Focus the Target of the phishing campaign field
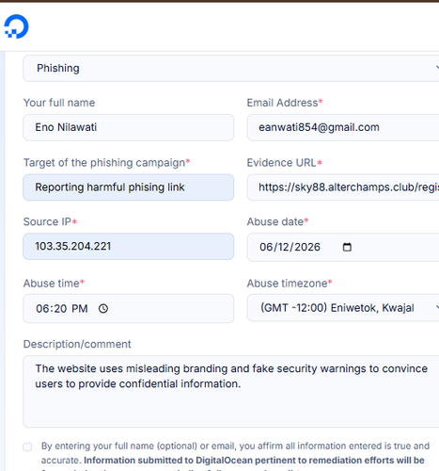439x471 pixels. (129, 187)
